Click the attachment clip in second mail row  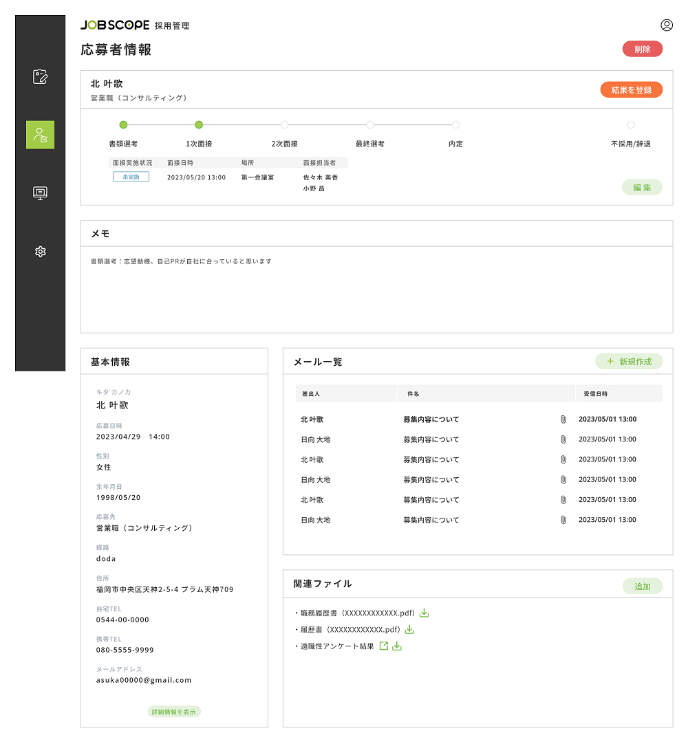coord(563,439)
